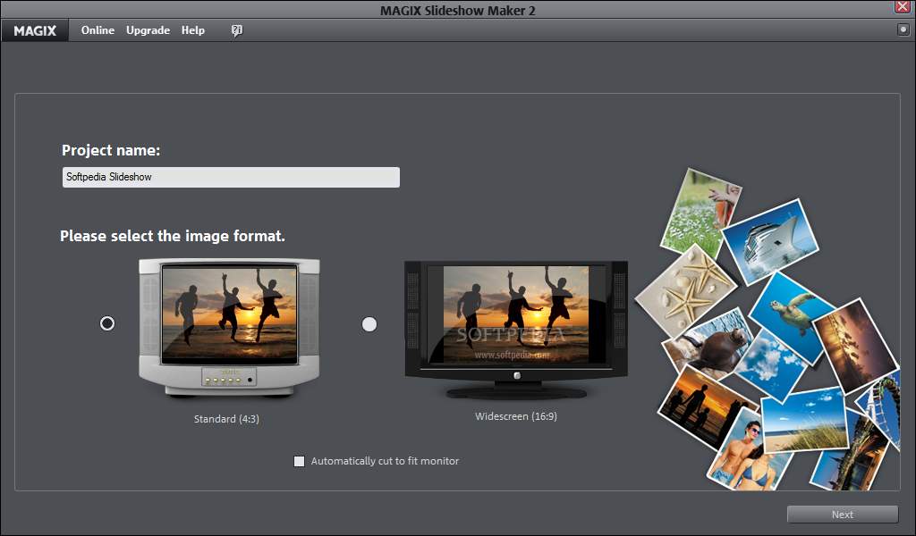
Task: Click the MAGIX logo button
Action: (x=35, y=30)
